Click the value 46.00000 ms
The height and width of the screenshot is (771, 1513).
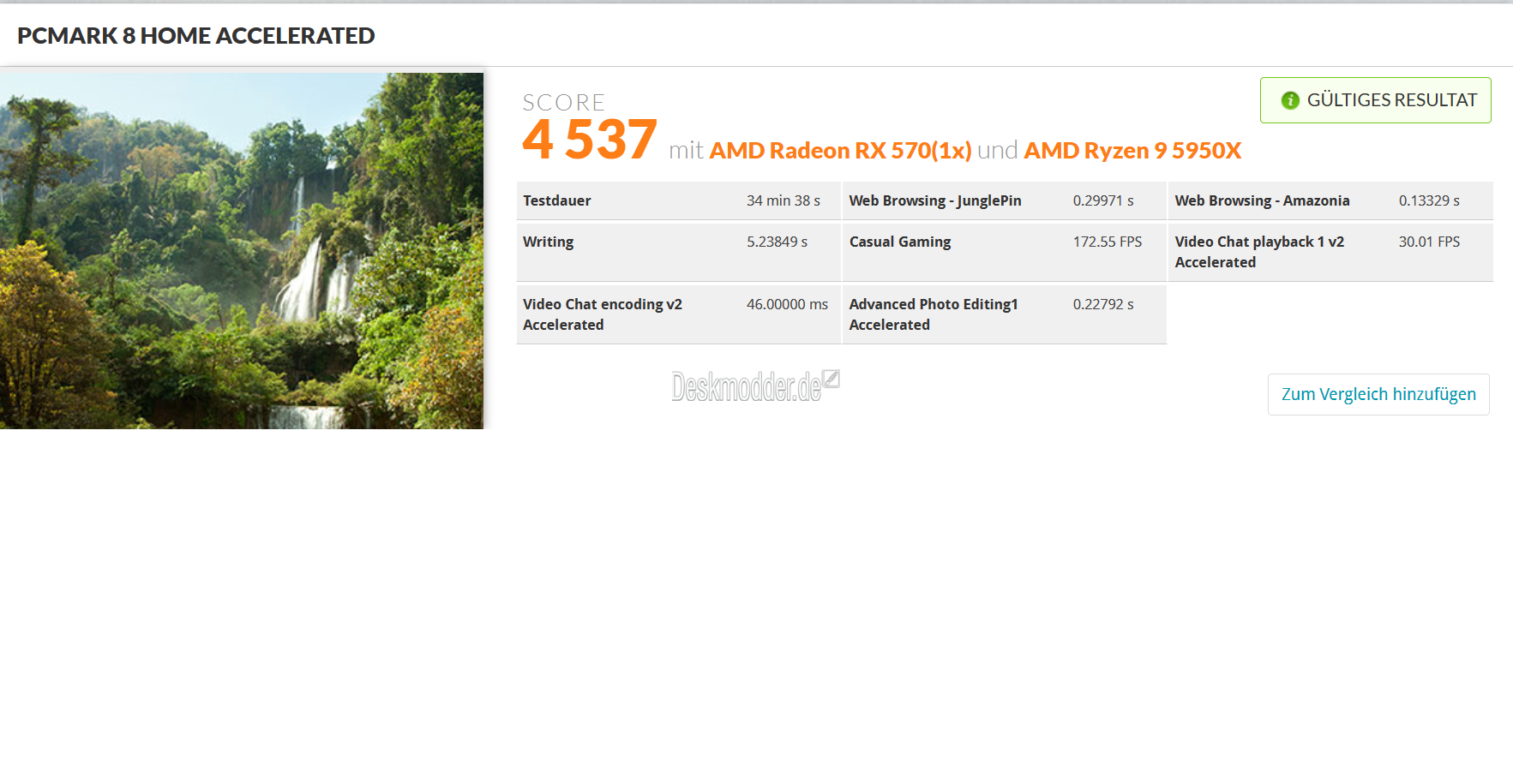[x=787, y=304]
